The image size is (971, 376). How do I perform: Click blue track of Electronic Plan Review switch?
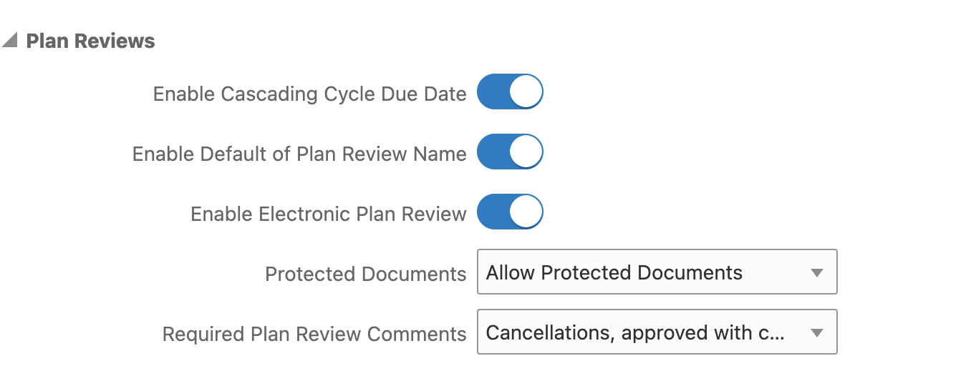(493, 212)
